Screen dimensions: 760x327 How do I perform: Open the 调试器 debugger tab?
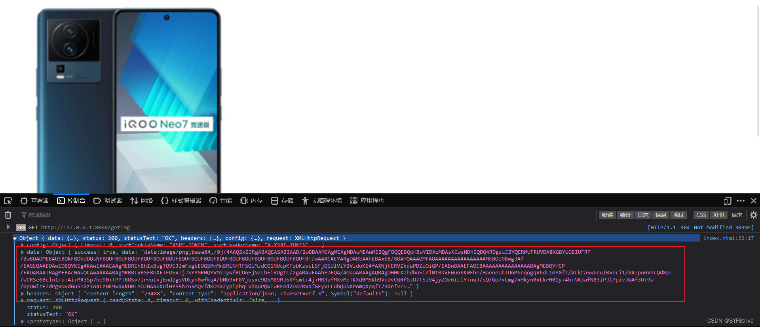click(x=108, y=201)
